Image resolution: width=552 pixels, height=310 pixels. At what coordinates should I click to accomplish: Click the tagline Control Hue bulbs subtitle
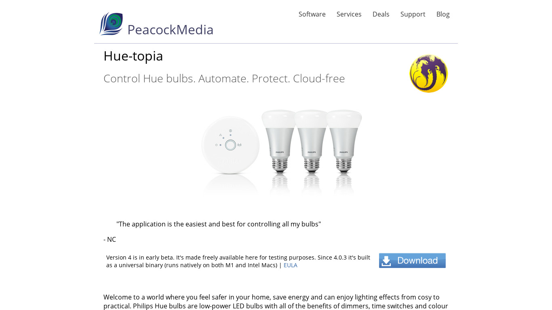click(x=224, y=78)
